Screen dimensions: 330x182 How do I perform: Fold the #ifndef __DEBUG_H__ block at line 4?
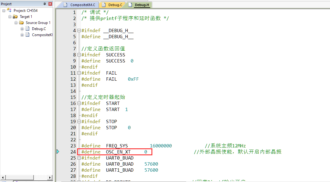click(79, 31)
